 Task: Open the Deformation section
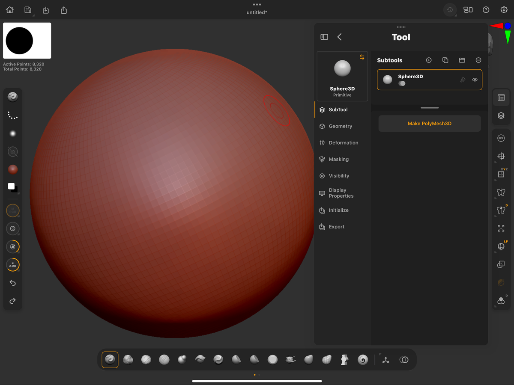point(343,142)
